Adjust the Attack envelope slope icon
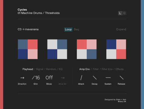Screen dimensions: 144x109 click(81, 78)
